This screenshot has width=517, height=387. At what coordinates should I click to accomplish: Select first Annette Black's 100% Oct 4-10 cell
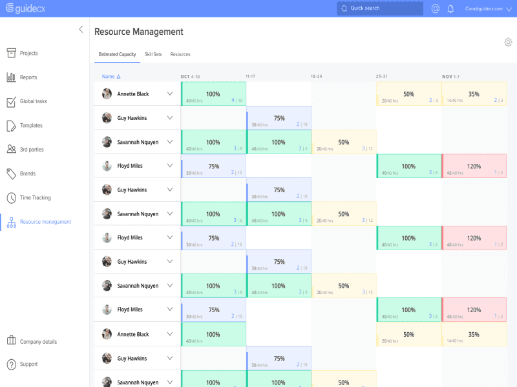[x=213, y=94]
